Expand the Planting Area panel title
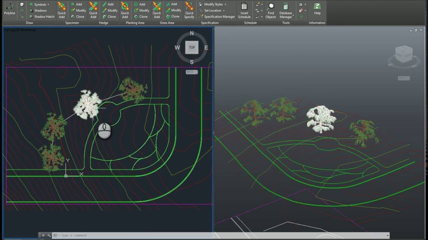 tap(135, 23)
